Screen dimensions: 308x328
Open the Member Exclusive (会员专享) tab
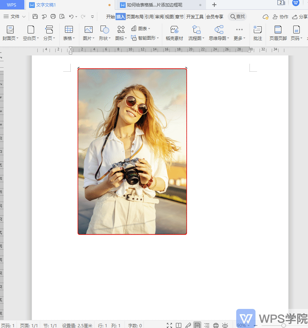tap(215, 17)
